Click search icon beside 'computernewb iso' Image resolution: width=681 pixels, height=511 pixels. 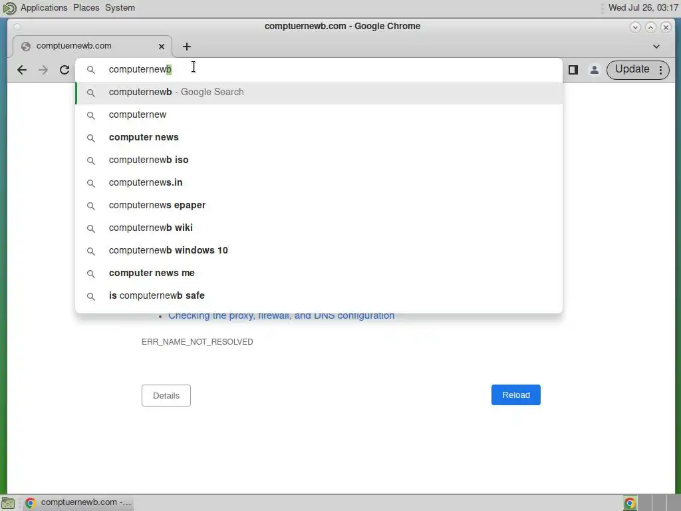point(90,160)
